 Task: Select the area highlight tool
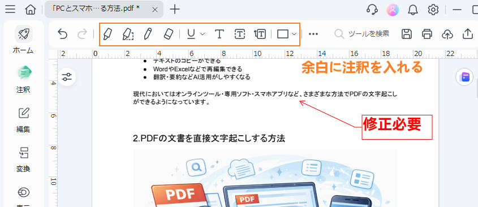(128, 34)
